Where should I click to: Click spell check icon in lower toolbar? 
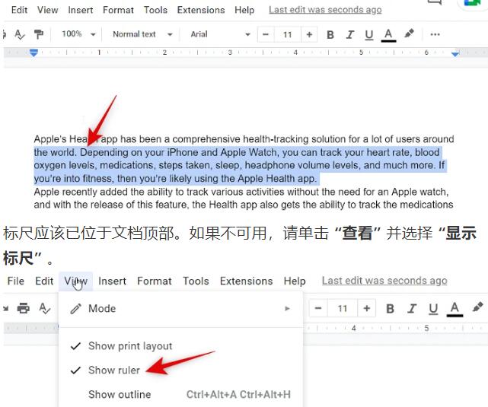[44, 309]
